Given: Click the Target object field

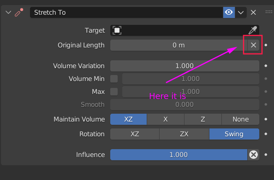Looking at the screenshot, I should point(185,30).
